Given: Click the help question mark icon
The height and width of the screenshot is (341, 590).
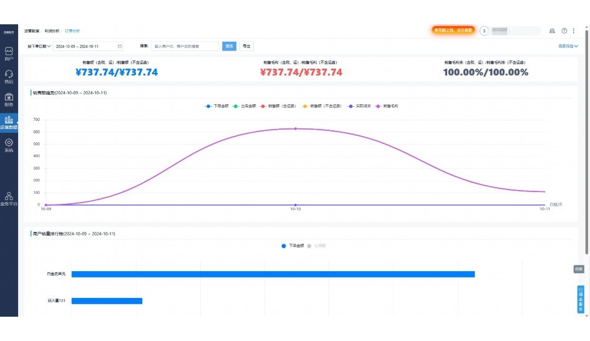Looking at the screenshot, I should (x=564, y=31).
